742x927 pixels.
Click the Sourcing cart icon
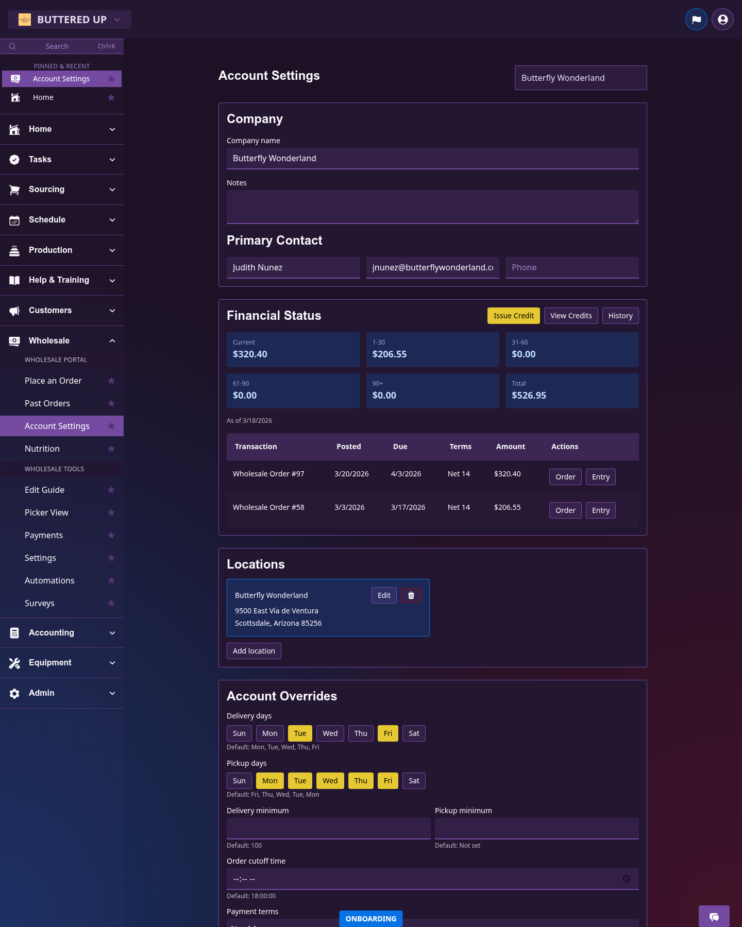click(14, 190)
